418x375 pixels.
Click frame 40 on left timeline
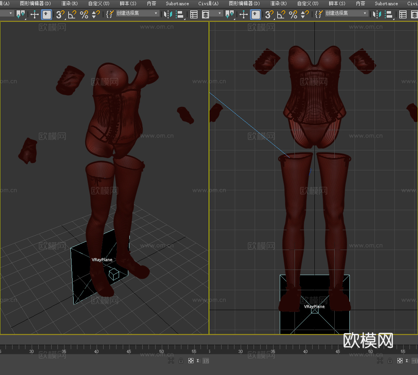click(x=96, y=351)
